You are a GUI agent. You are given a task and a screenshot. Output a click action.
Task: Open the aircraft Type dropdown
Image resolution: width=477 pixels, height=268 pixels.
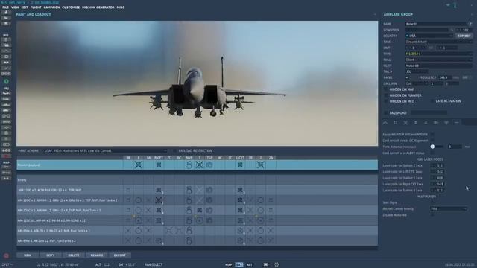(438, 54)
